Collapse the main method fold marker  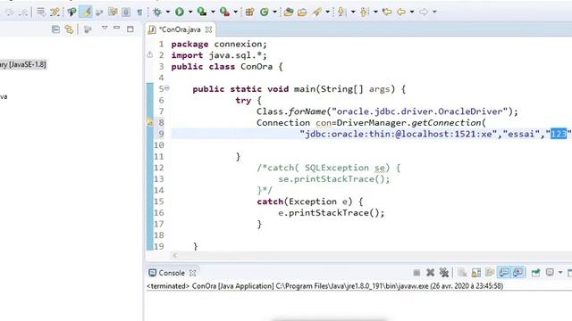tap(167, 88)
